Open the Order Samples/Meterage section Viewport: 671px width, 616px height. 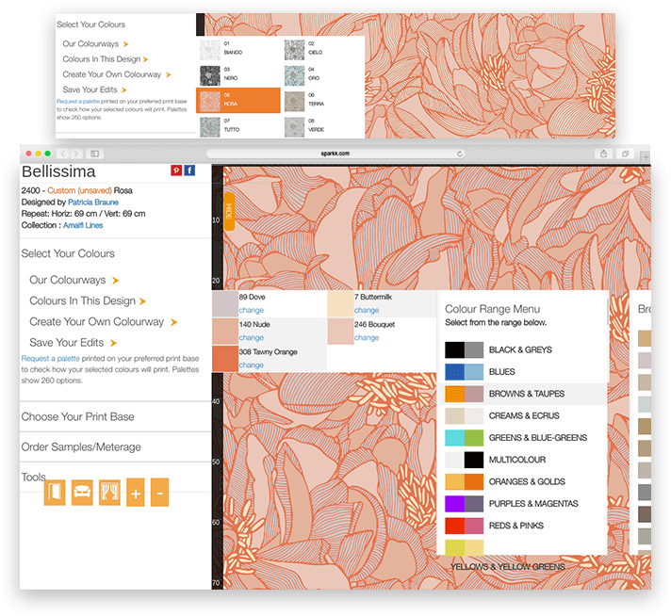[81, 446]
